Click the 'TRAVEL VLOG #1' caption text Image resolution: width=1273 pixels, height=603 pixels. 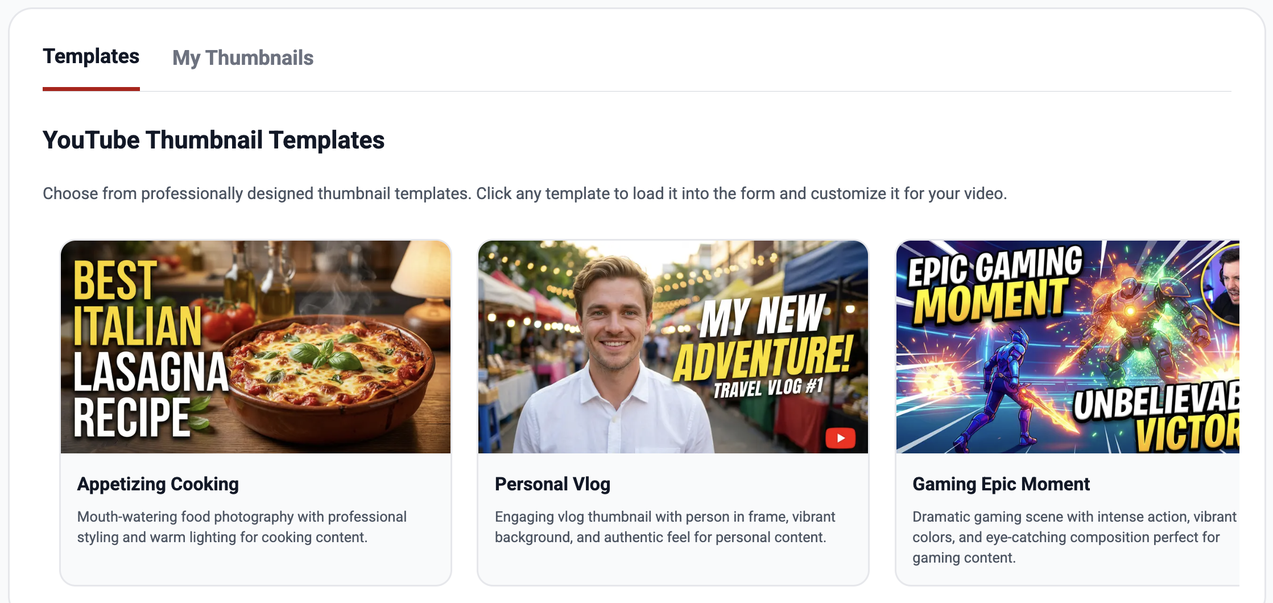(768, 389)
